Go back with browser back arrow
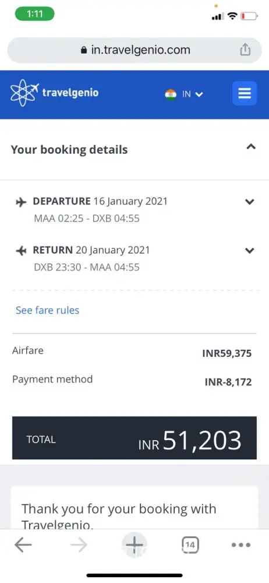Screen dimensions: 269x583 [23, 545]
